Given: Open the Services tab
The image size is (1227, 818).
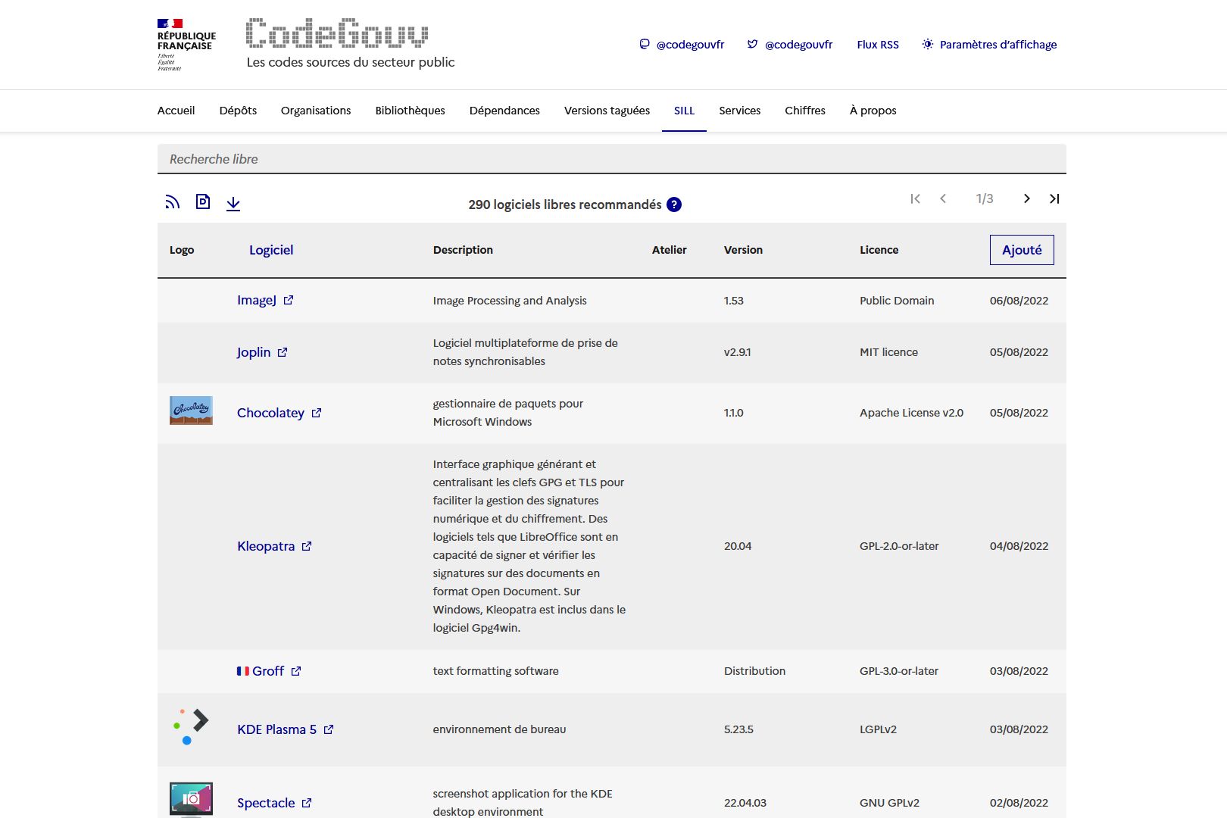Looking at the screenshot, I should pyautogui.click(x=739, y=111).
